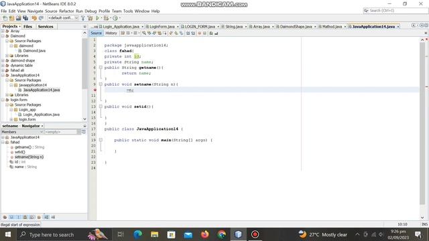Click the History view button
429x241 pixels.
(x=111, y=33)
